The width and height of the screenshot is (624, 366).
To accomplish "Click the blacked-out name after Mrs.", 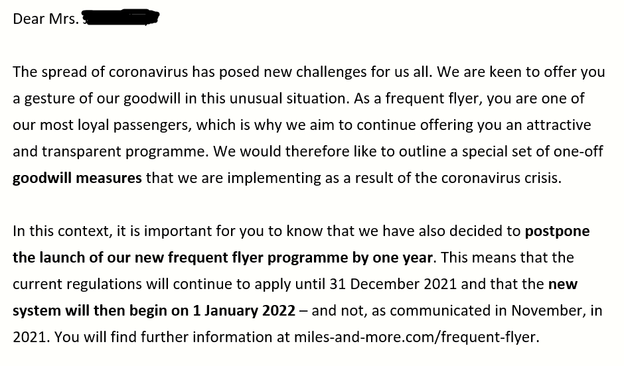I will (x=121, y=17).
